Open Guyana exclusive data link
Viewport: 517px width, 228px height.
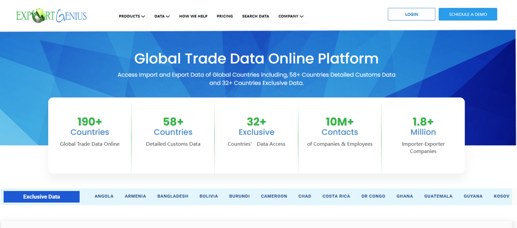(473, 196)
